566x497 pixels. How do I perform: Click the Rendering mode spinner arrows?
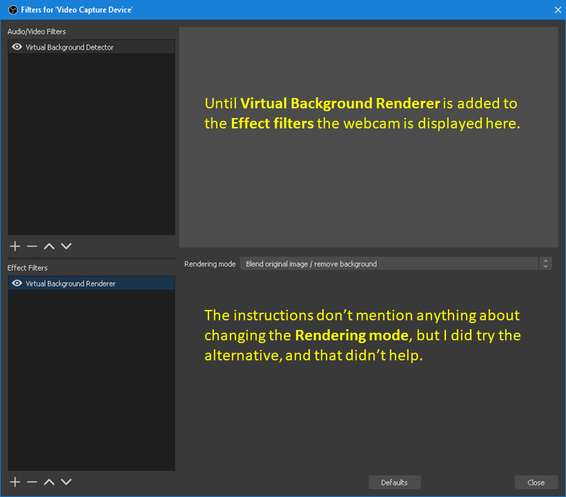(x=545, y=264)
